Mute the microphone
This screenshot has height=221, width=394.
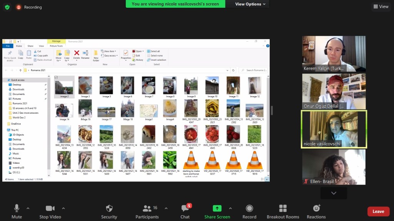pos(17,208)
